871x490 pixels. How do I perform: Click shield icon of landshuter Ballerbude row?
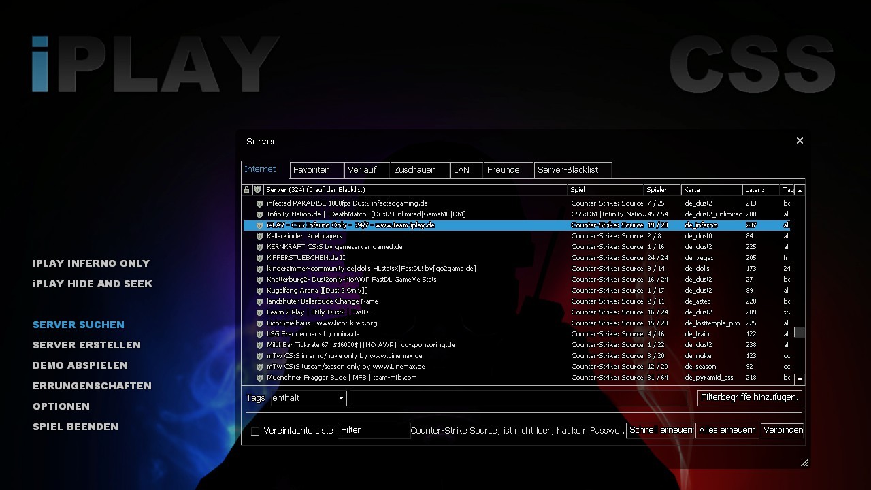coord(259,301)
